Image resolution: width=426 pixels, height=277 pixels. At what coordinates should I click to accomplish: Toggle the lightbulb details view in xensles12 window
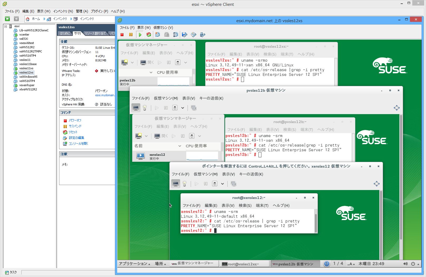(184, 184)
